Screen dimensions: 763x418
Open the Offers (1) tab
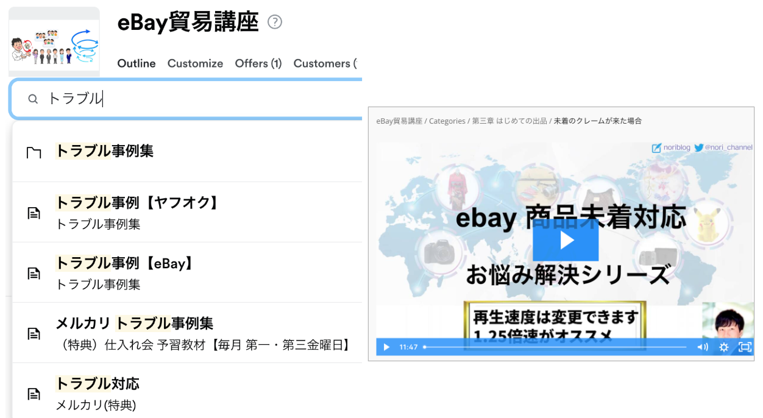pyautogui.click(x=258, y=63)
